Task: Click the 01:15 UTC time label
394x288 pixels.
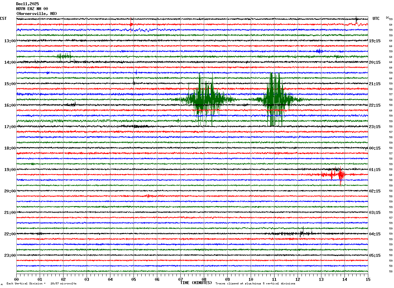Action: tap(375, 170)
